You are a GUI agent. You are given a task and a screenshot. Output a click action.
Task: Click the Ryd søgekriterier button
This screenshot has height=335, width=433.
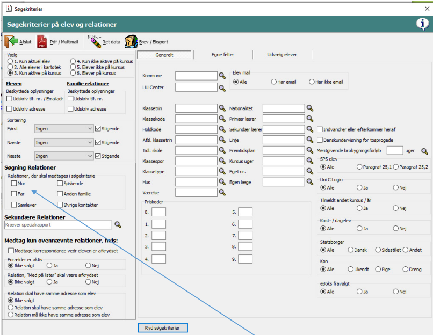point(163,328)
